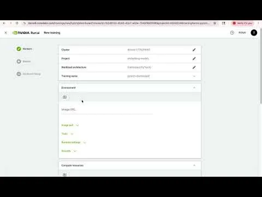Viewport: 262px width, 197px height.
Task: Expand the Security settings
Action: [69, 151]
